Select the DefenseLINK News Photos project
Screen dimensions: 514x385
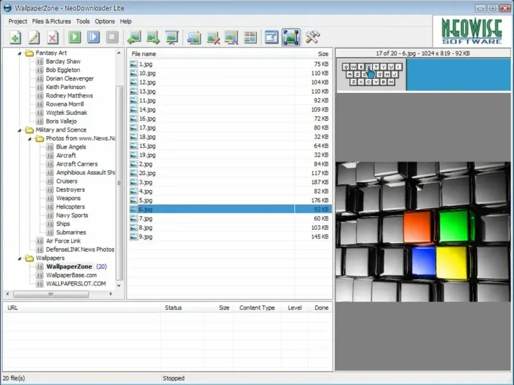tap(80, 250)
